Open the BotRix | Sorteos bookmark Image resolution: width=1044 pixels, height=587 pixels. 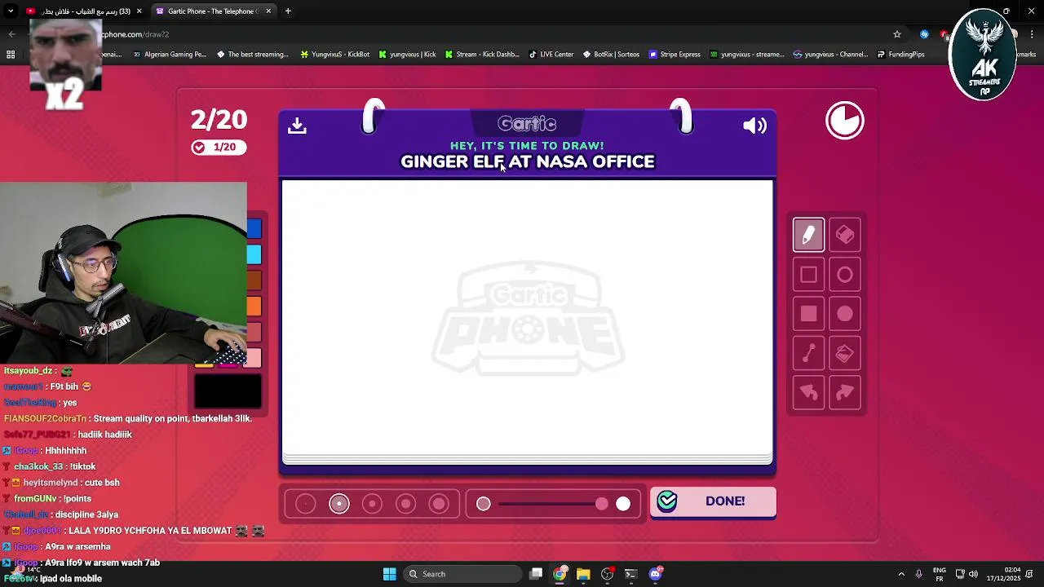point(611,55)
